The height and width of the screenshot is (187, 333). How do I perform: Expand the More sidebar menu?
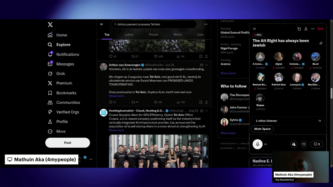[56, 131]
